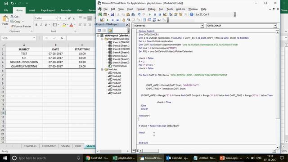Click Quick Watch glasses icon in Debug toolbar
288x162 pixels.
(159, 20)
